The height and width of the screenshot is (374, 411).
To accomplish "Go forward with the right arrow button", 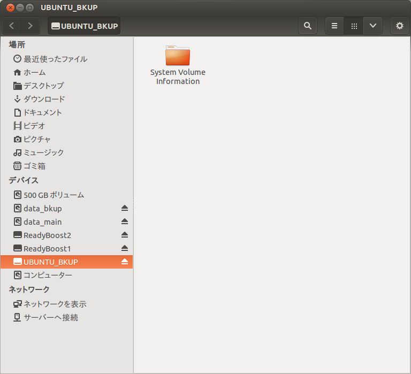I will [x=30, y=26].
